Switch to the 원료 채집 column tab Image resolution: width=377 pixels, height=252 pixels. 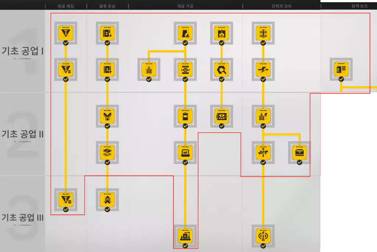[66, 6]
